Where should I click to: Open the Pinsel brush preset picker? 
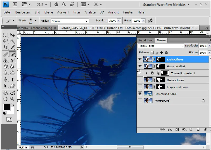click(36, 21)
